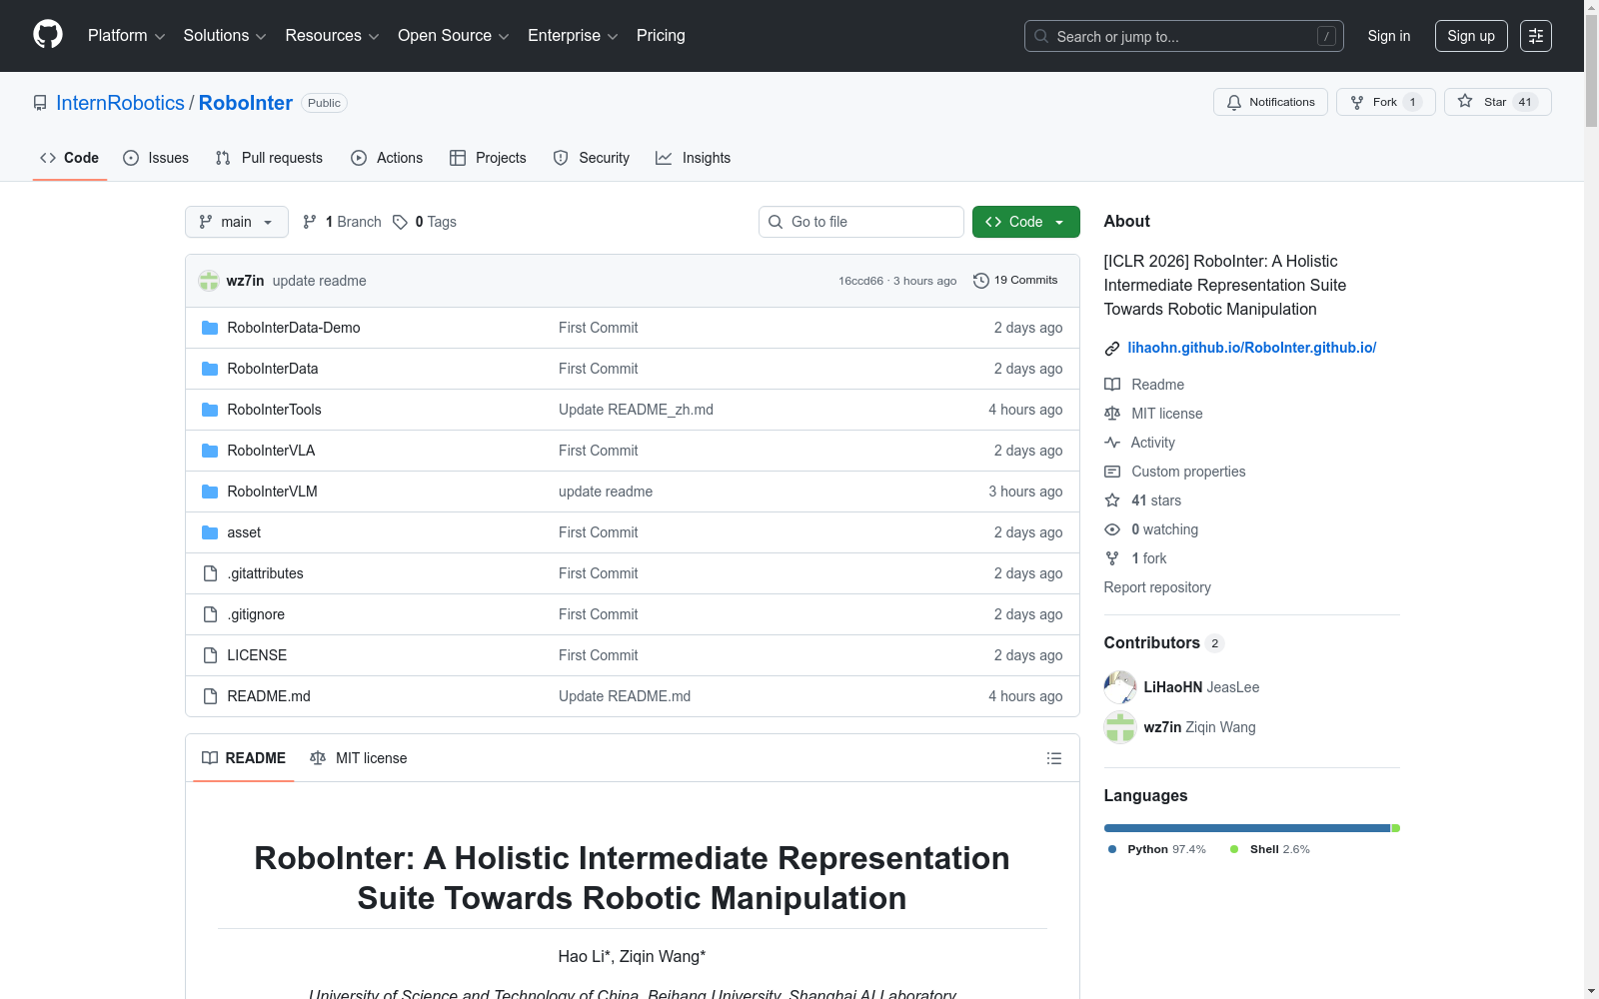Screen dimensions: 1599x999
Task: Click the RoboInterData-Demo folder icon
Action: 210,328
